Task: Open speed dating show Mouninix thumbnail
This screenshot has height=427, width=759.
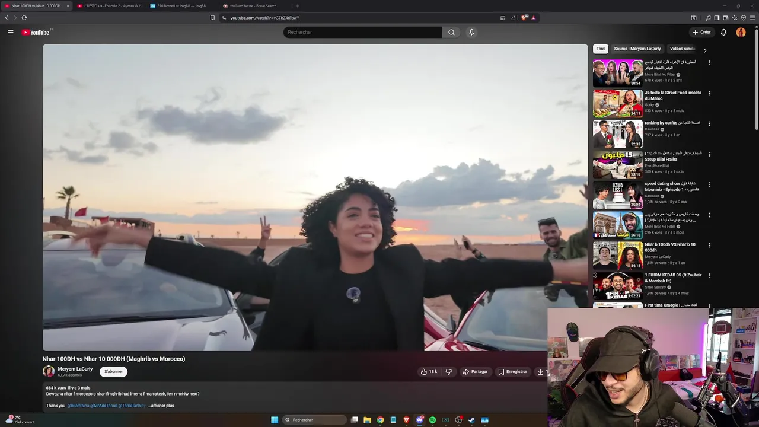Action: click(x=617, y=195)
